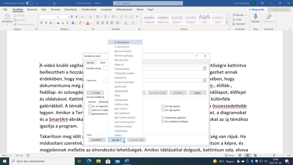Switch to the Keresés dialog tab
This screenshot has width=293, height=165.
tap(91, 63)
